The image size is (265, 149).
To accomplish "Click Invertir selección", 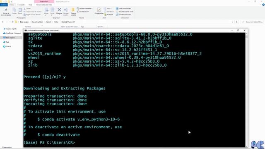I will pyautogui.click(x=123, y=15).
